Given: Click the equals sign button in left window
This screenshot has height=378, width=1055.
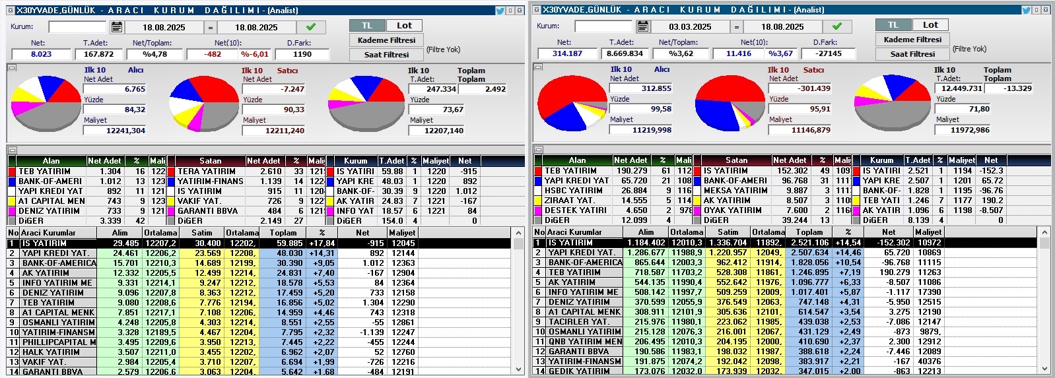Looking at the screenshot, I should [x=210, y=27].
